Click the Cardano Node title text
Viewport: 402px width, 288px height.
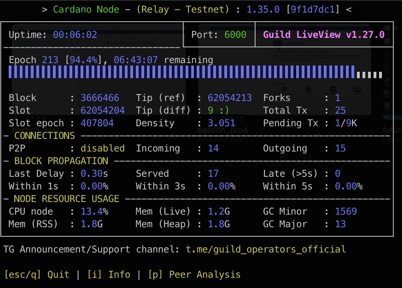click(86, 9)
